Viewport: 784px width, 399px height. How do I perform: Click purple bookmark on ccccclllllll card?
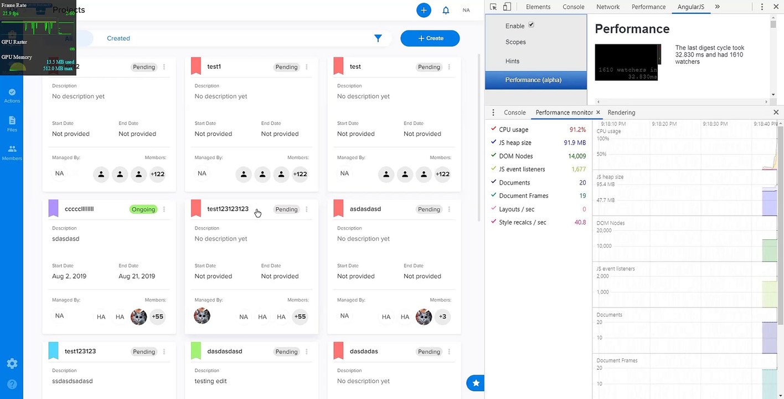point(53,208)
